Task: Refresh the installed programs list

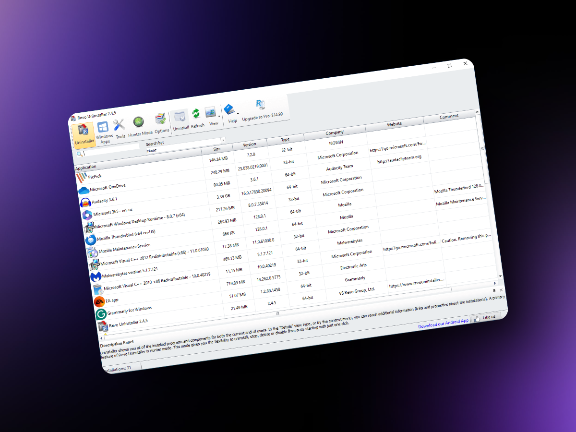Action: pos(197,118)
